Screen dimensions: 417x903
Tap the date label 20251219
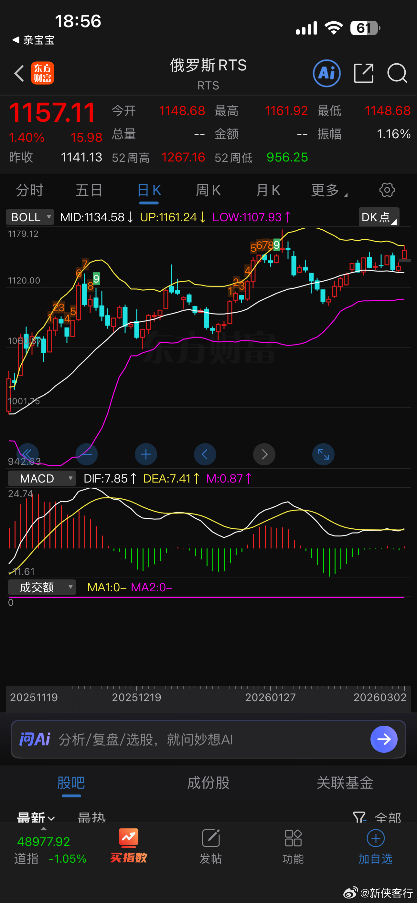136,697
